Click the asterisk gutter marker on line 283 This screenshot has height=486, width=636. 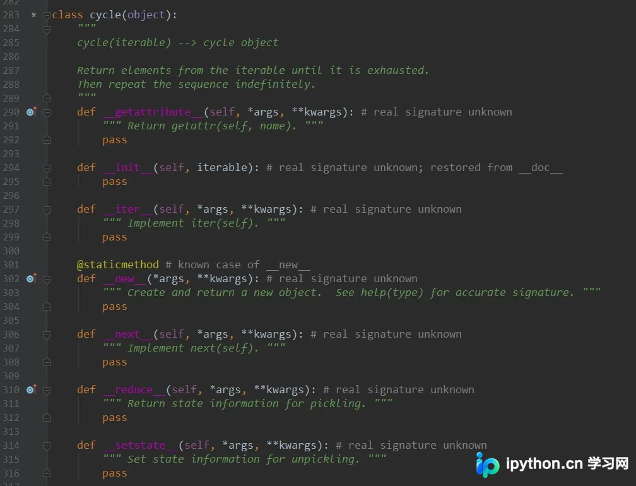click(x=33, y=15)
